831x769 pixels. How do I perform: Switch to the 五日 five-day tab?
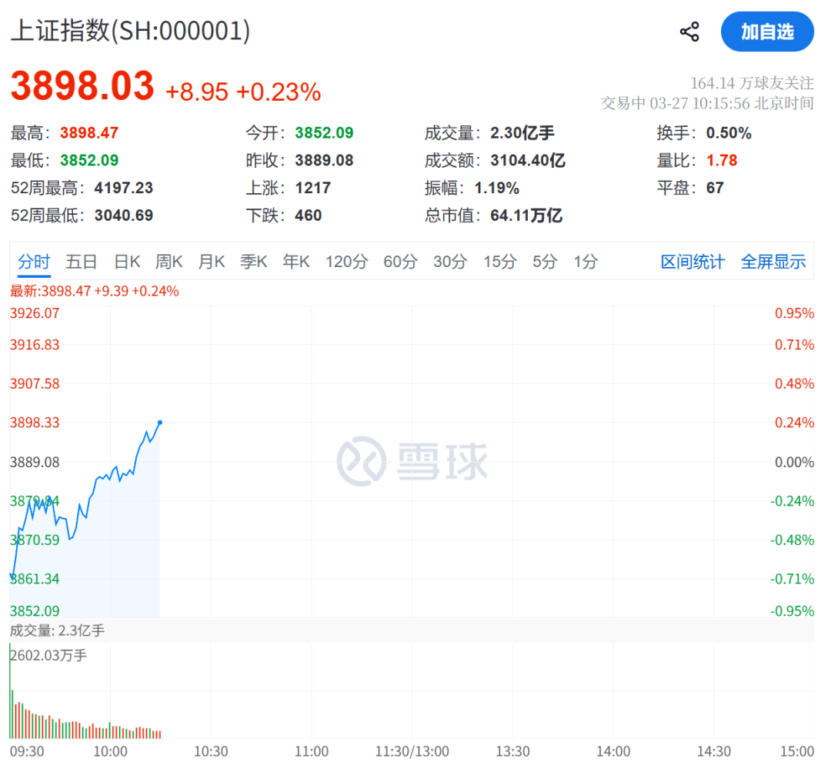(x=82, y=262)
